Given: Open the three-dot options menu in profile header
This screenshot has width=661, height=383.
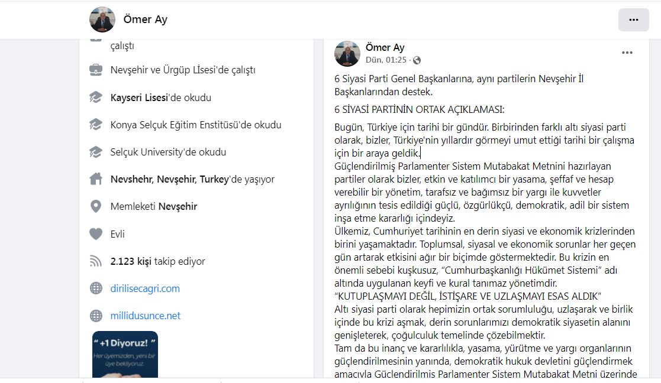Looking at the screenshot, I should coord(633,20).
